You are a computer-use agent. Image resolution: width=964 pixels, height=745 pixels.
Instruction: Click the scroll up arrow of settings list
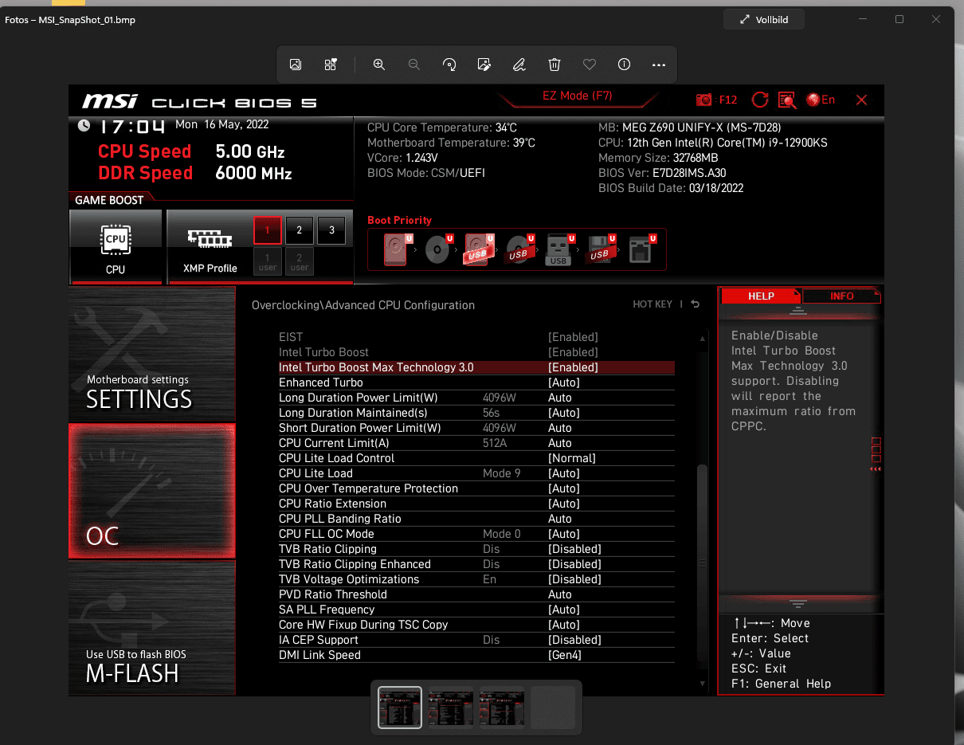click(x=702, y=339)
